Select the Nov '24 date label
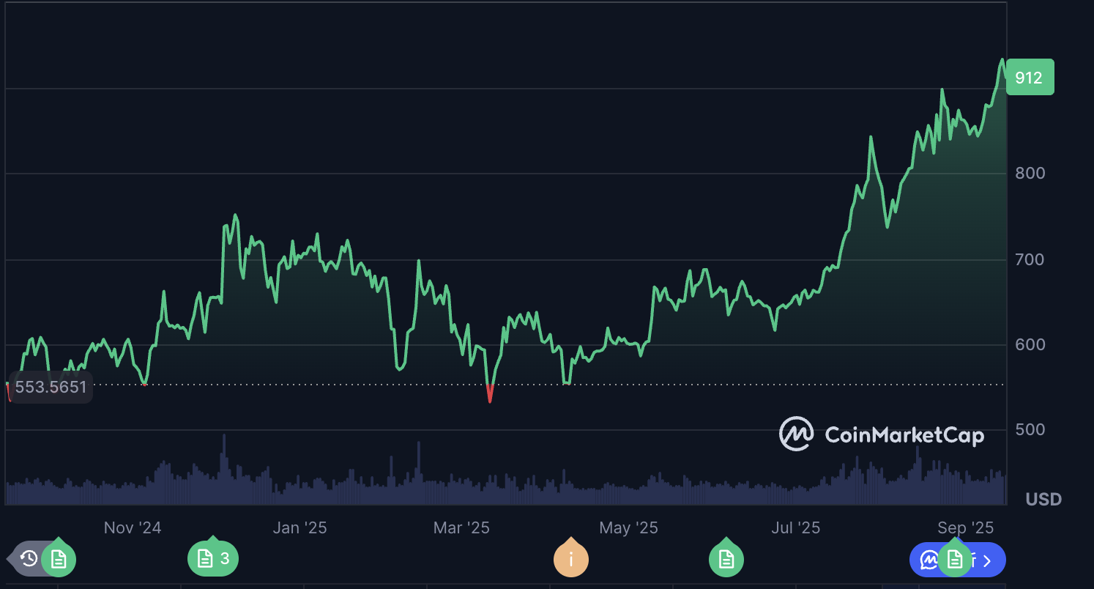This screenshot has width=1094, height=589. (x=133, y=527)
